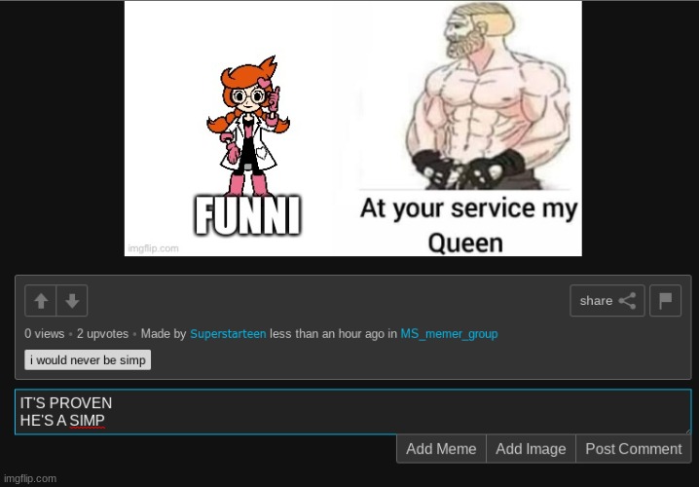Submit with the Post Comment button
The image size is (699, 487).
(x=634, y=449)
